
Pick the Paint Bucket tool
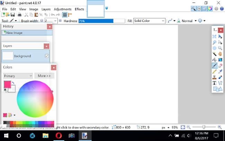click(214, 60)
